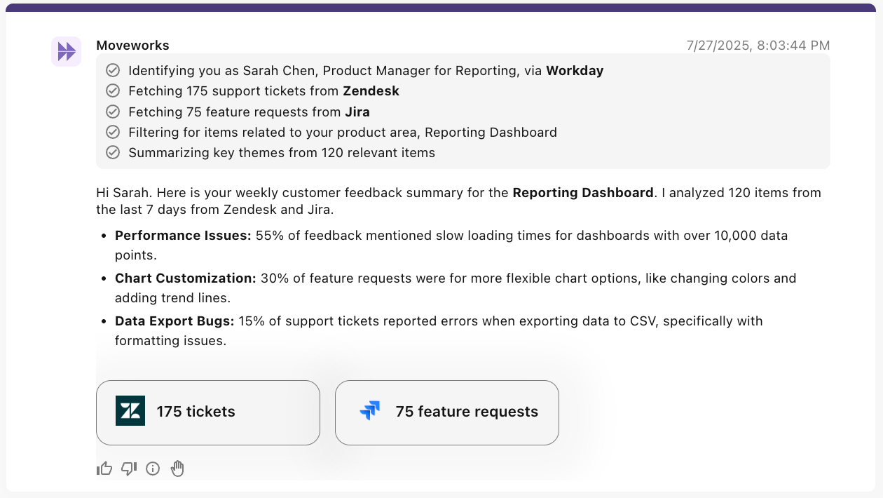Click the checkmark beside Summarizing key themes
The width and height of the screenshot is (883, 498).
pyautogui.click(x=112, y=153)
